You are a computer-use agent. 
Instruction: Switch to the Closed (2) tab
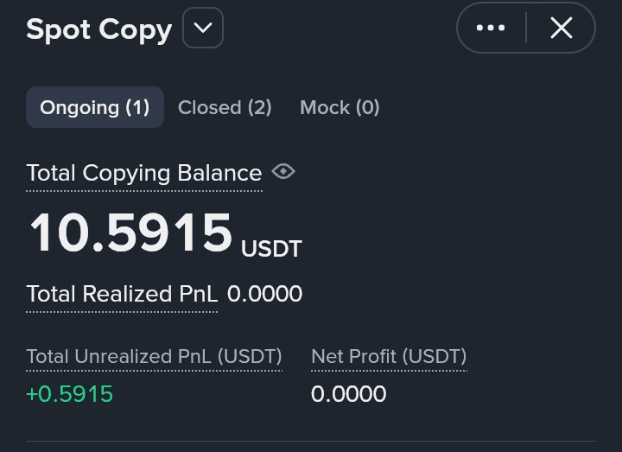225,107
